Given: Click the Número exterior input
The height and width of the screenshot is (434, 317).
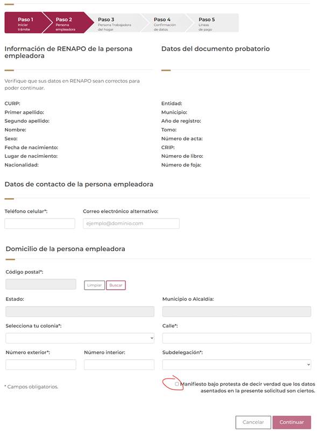Looking at the screenshot, I should (41, 365).
